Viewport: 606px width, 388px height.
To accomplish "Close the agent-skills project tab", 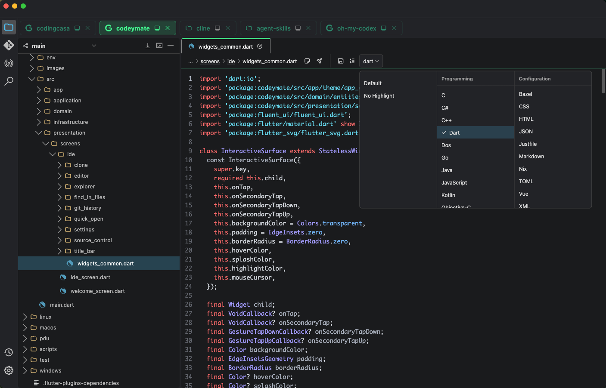I will [x=308, y=28].
